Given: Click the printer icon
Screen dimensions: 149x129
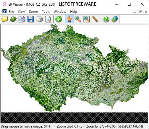Looking at the screenshot, I should (39, 19).
